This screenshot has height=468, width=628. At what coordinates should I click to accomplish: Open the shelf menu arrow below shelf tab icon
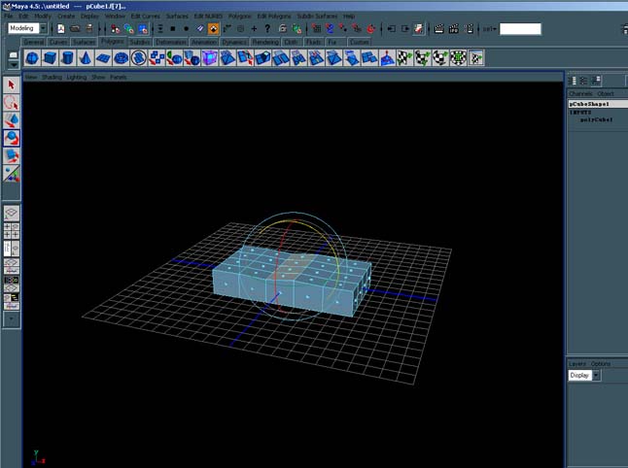click(14, 64)
